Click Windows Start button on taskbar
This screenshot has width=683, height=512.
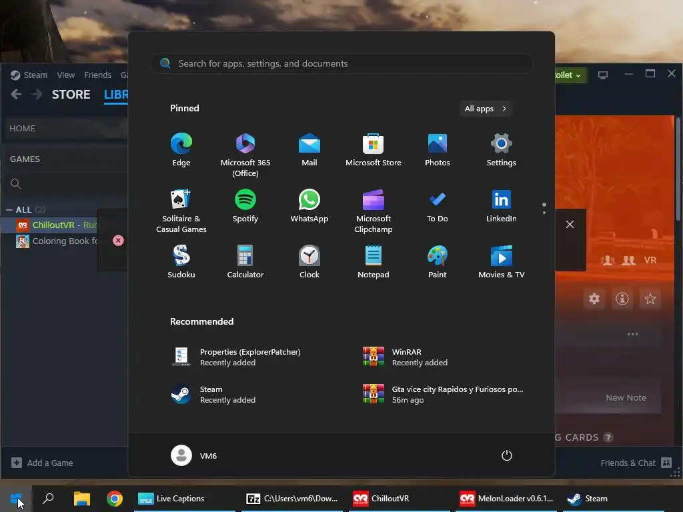[16, 499]
